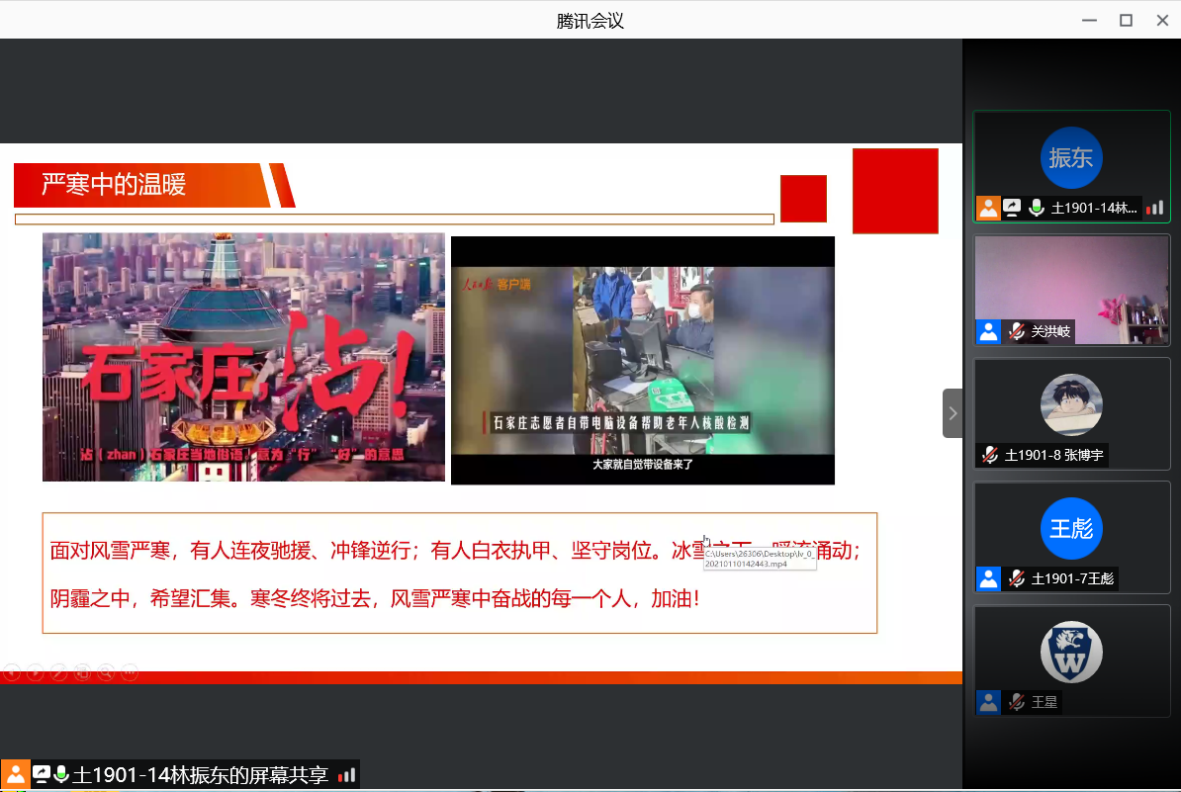Open the pen tool in slideshow toolbar
Viewport: 1181px width, 792px height.
pyautogui.click(x=59, y=673)
